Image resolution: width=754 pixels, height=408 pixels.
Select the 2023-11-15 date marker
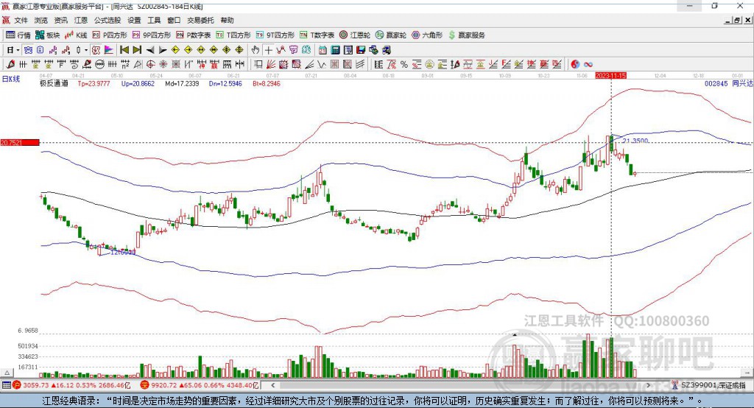click(x=610, y=76)
